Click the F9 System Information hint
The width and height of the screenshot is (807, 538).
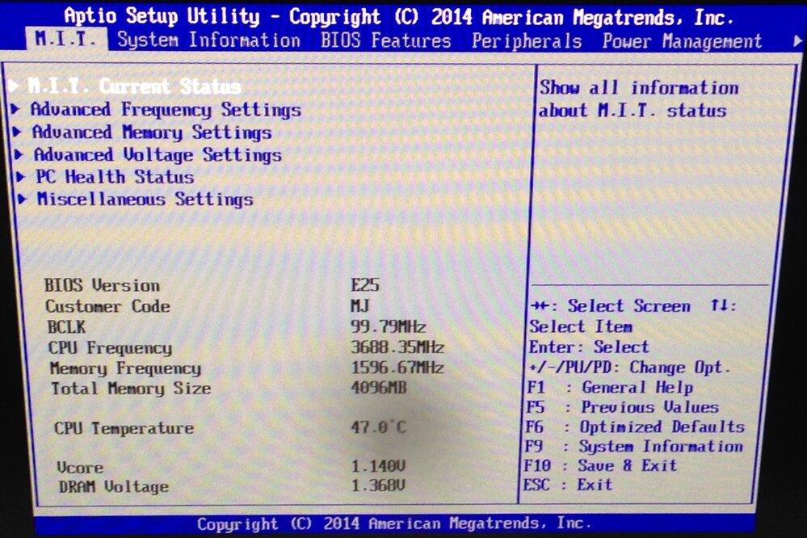click(633, 447)
